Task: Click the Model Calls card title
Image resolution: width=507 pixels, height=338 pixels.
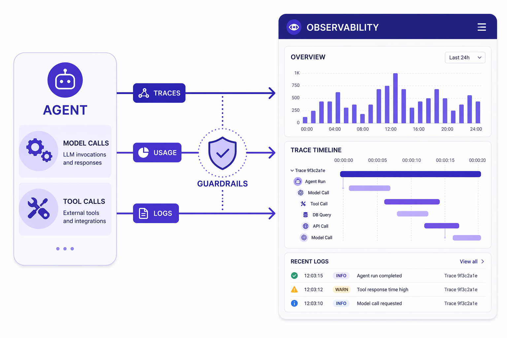Action: (x=86, y=143)
